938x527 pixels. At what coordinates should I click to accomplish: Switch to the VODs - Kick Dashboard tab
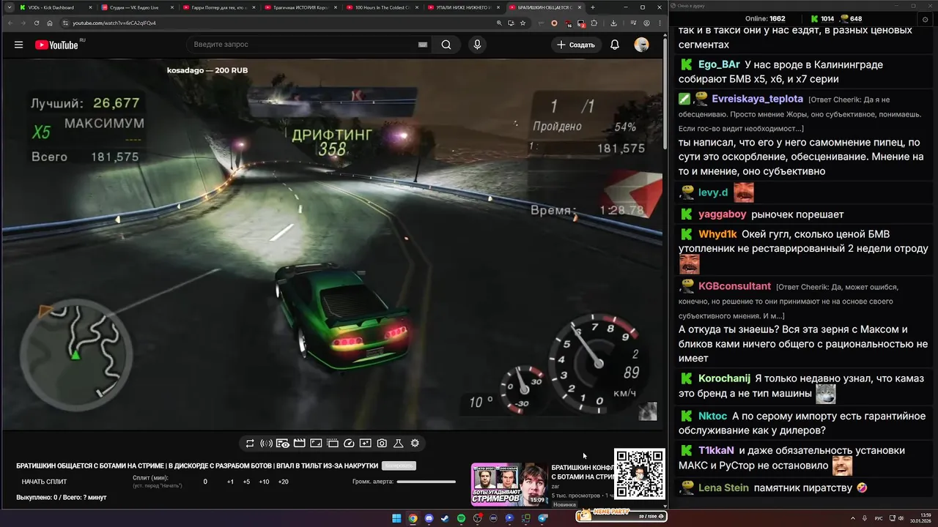pyautogui.click(x=56, y=7)
